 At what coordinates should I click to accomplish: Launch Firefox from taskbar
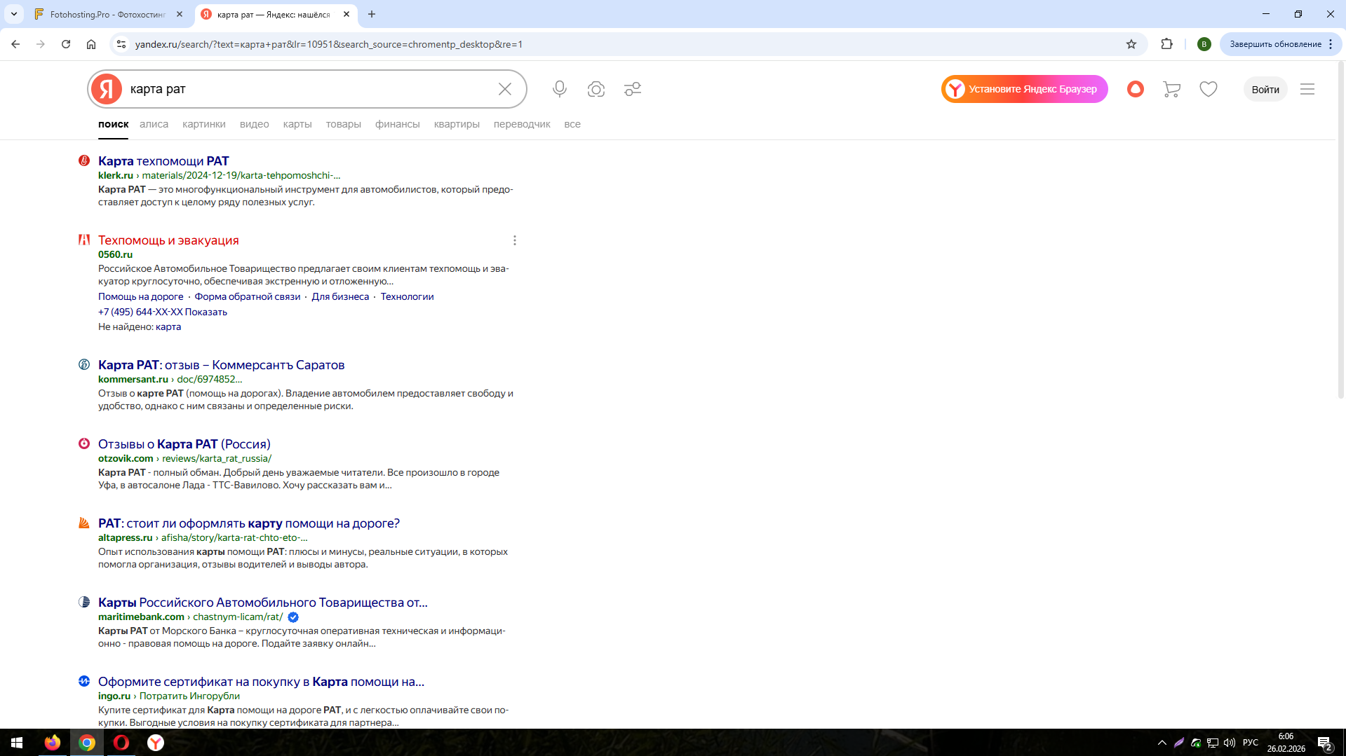(x=53, y=743)
